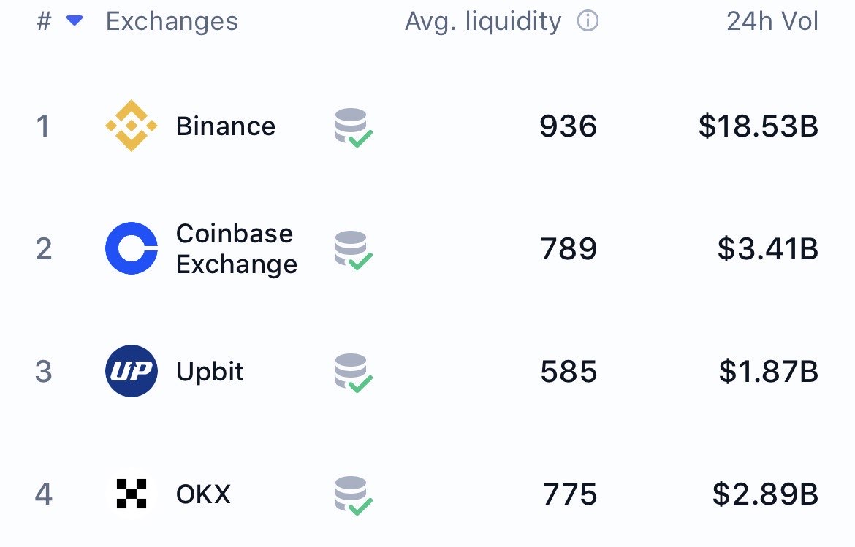The height and width of the screenshot is (547, 855).
Task: Open OKX via its checkered logo
Action: tap(131, 494)
